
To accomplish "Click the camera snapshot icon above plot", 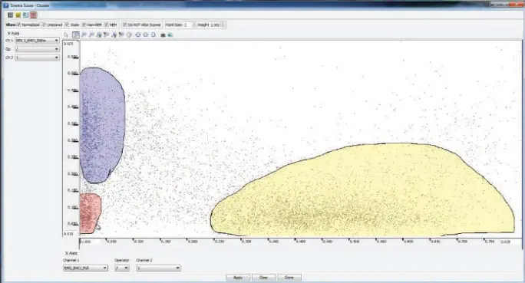I will 163,35.
